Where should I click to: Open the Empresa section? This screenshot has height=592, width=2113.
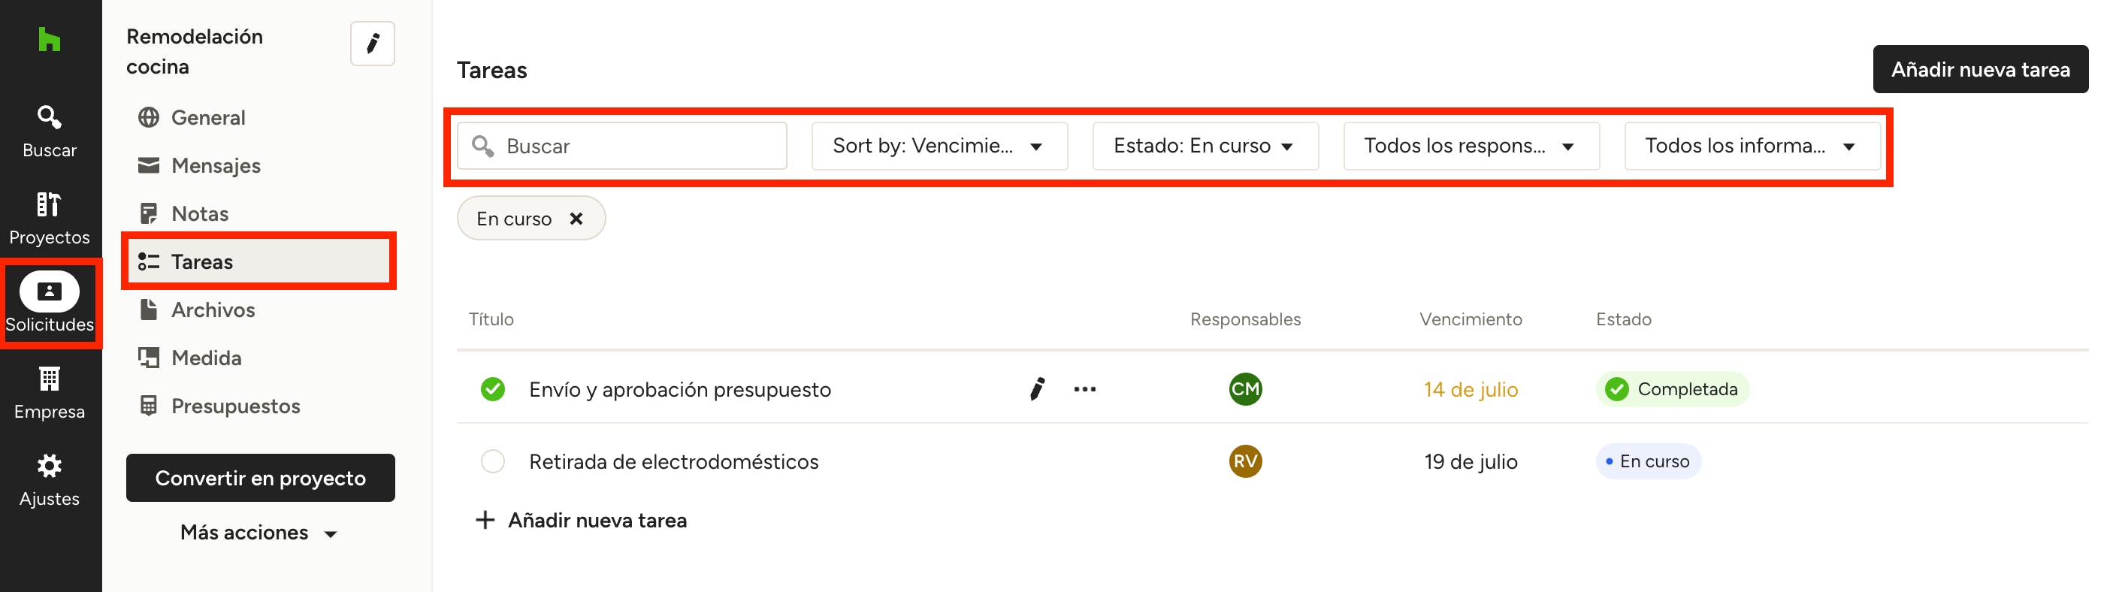pyautogui.click(x=49, y=393)
